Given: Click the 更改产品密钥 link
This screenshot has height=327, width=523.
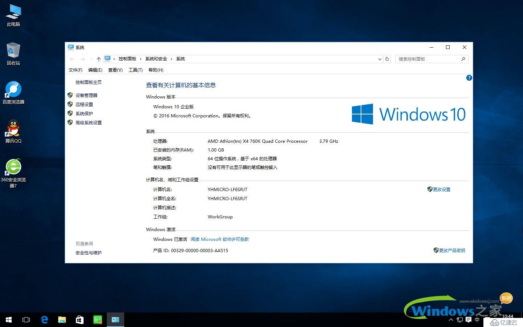Looking at the screenshot, I should (452, 250).
